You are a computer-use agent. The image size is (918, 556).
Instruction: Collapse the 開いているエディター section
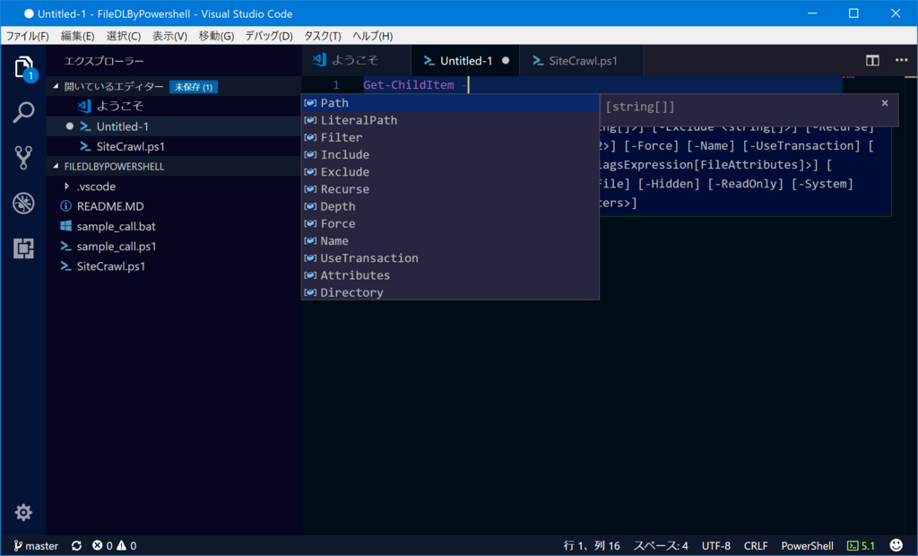coord(174,86)
